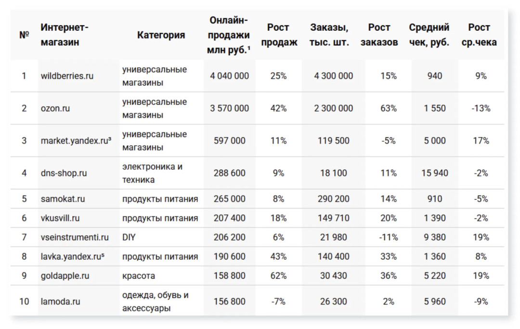Screen dimensions: 520x329
Task: Select the Рост продаж column header
Action: coord(279,35)
